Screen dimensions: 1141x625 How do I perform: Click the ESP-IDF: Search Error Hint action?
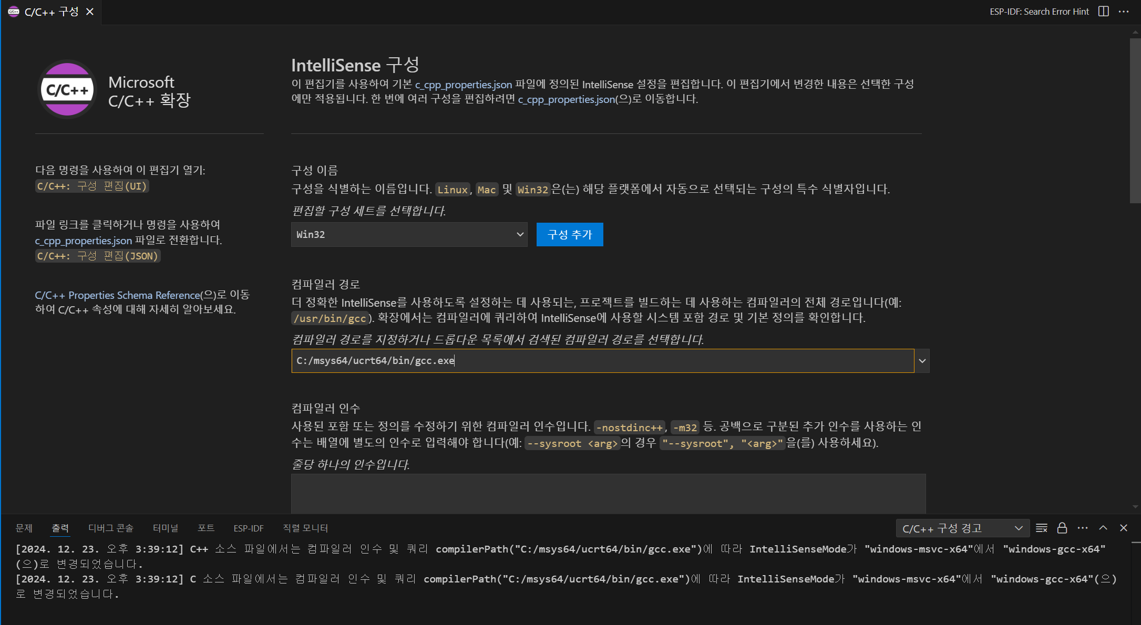(x=1039, y=12)
